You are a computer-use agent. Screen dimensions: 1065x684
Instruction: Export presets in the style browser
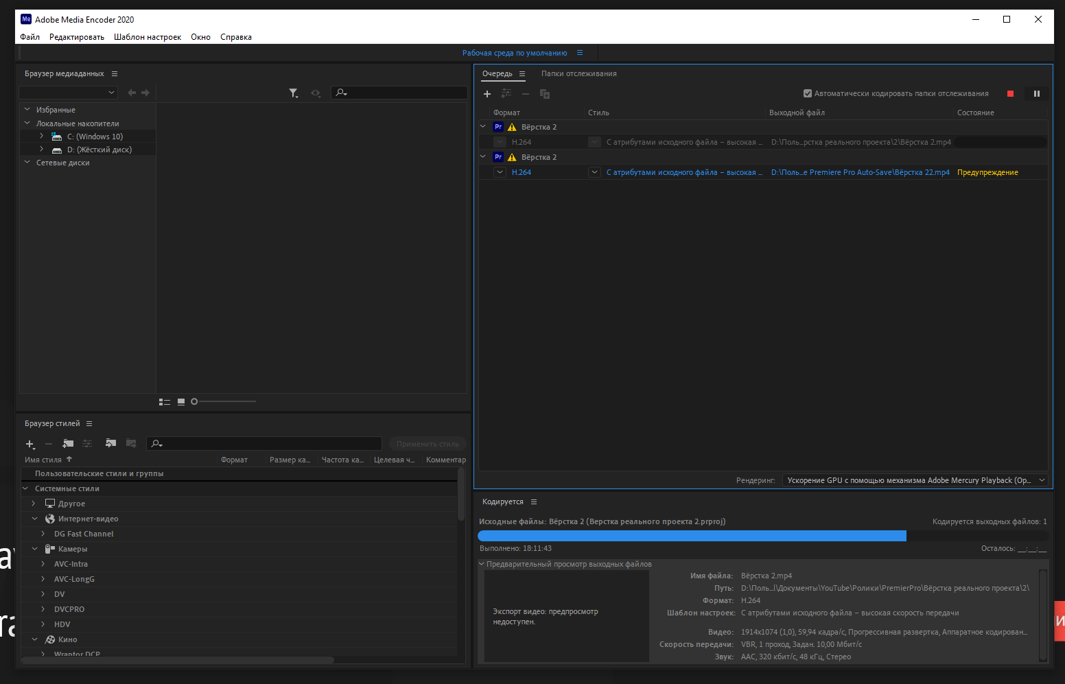[131, 443]
